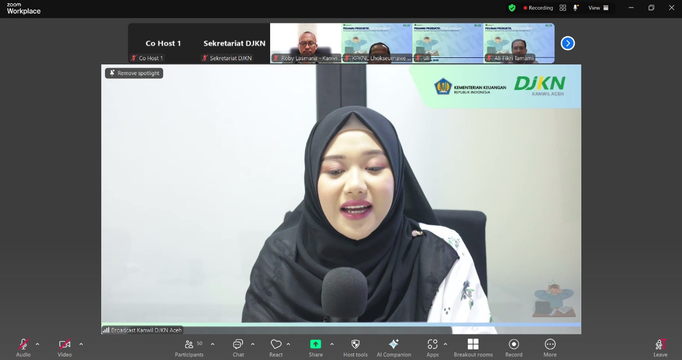Open Breakout rooms
The width and height of the screenshot is (682, 360).
pos(473,348)
